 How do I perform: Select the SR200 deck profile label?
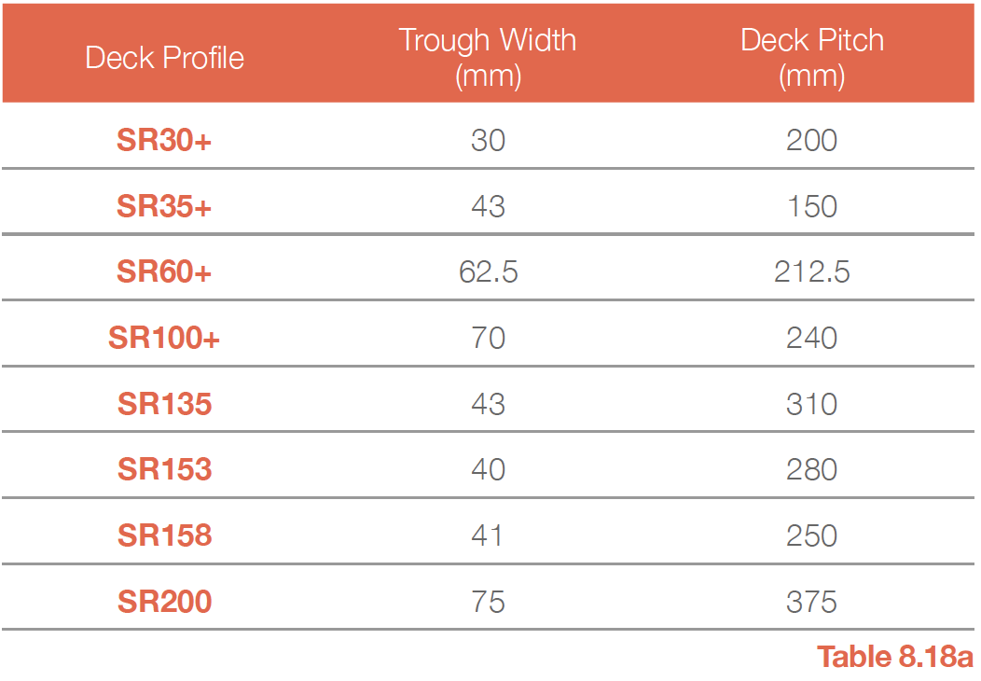tap(164, 602)
